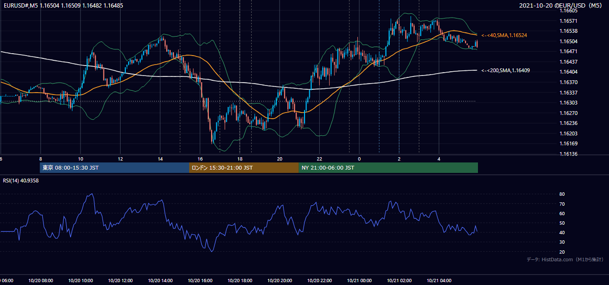Image resolution: width=609 pixels, height=285 pixels.
Task: Open the HistData.com data source credit
Action: (x=565, y=259)
